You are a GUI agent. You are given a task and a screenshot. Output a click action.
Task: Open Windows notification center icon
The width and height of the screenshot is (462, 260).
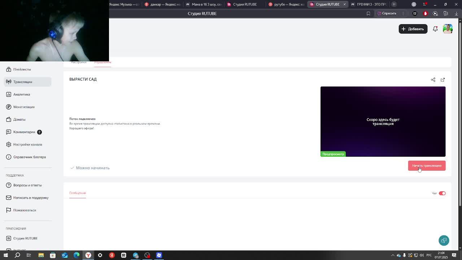[454, 255]
